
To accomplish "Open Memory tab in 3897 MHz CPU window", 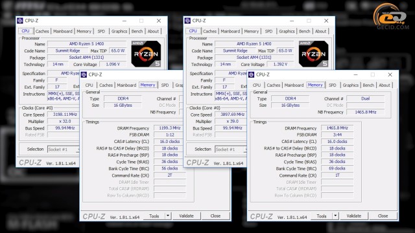I will coord(252,31).
